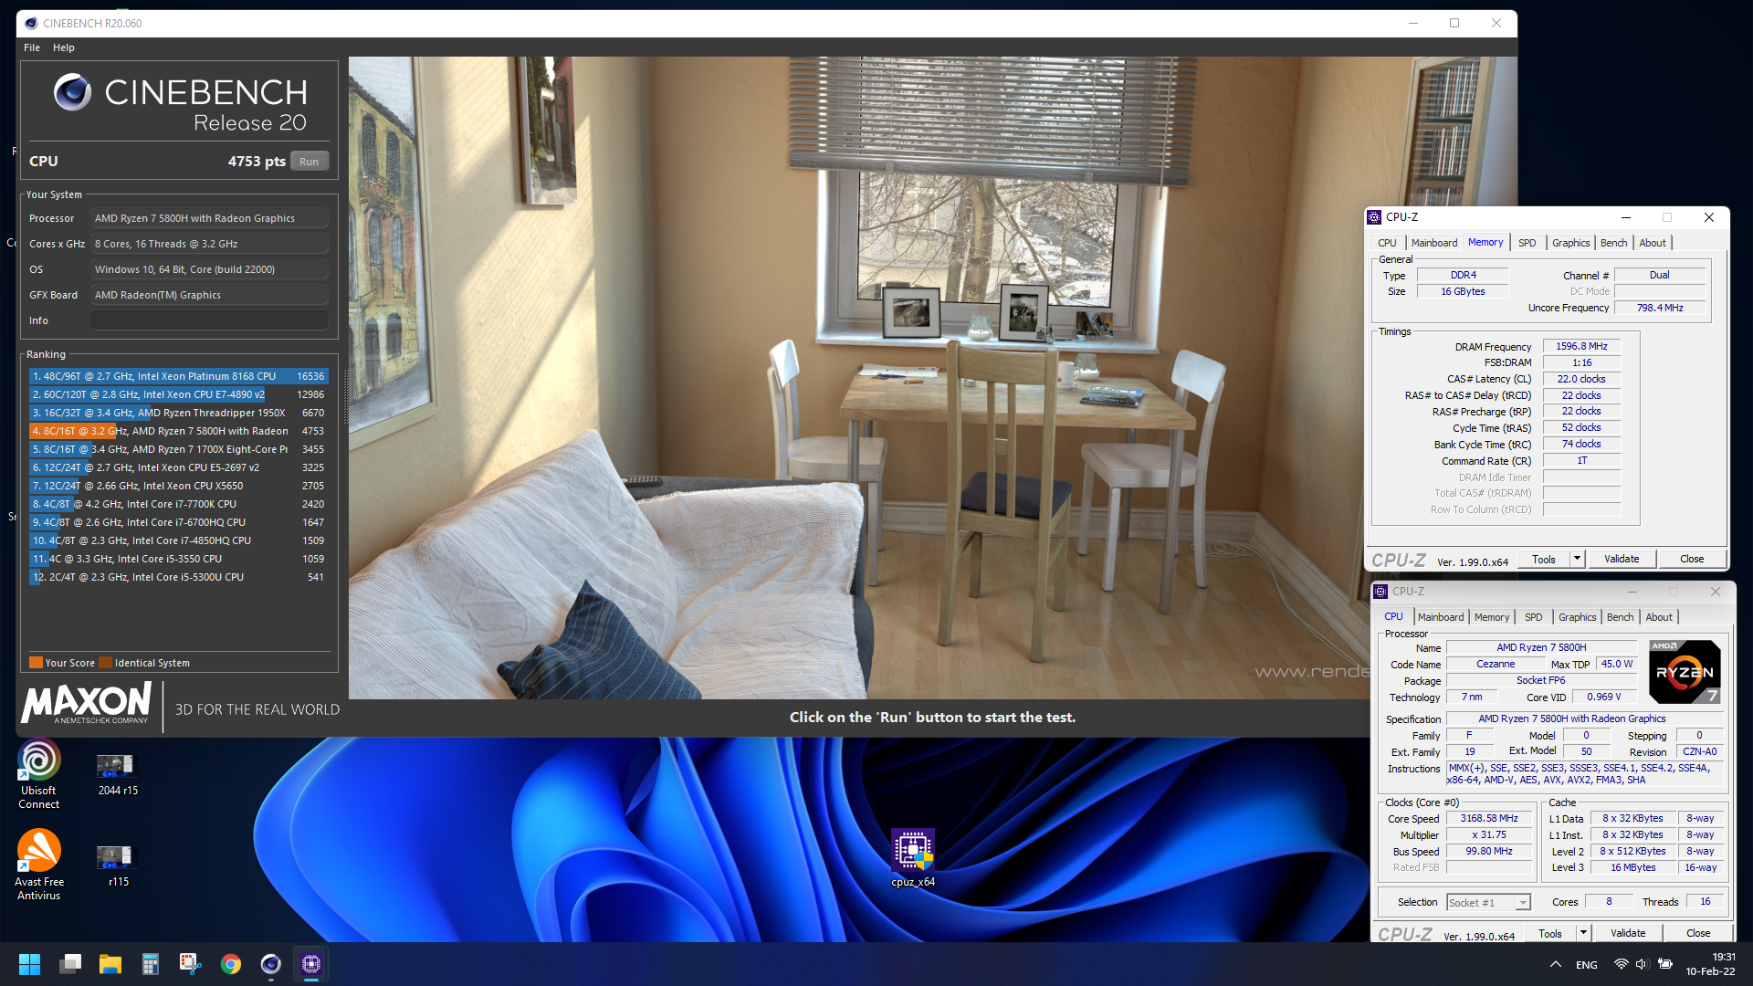1753x986 pixels.
Task: Click the DRAM Frequency value 1596.8 MHz
Action: pos(1581,347)
